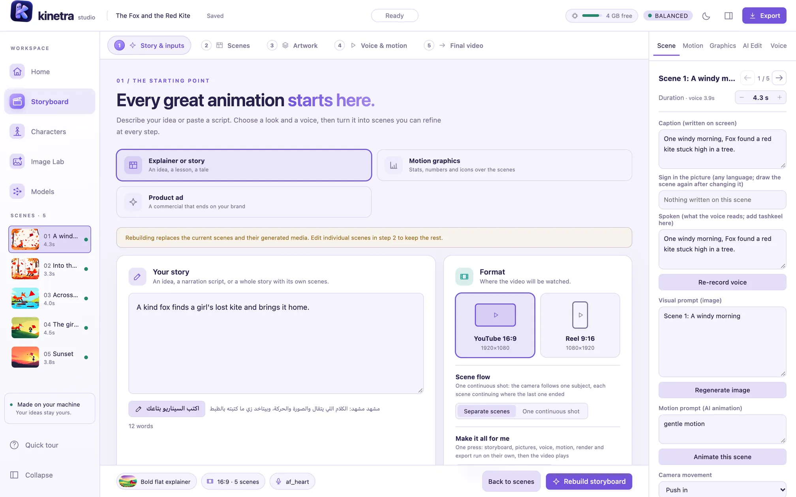Open the Bold flat explainer style picker
Image resolution: width=796 pixels, height=497 pixels.
tap(157, 481)
